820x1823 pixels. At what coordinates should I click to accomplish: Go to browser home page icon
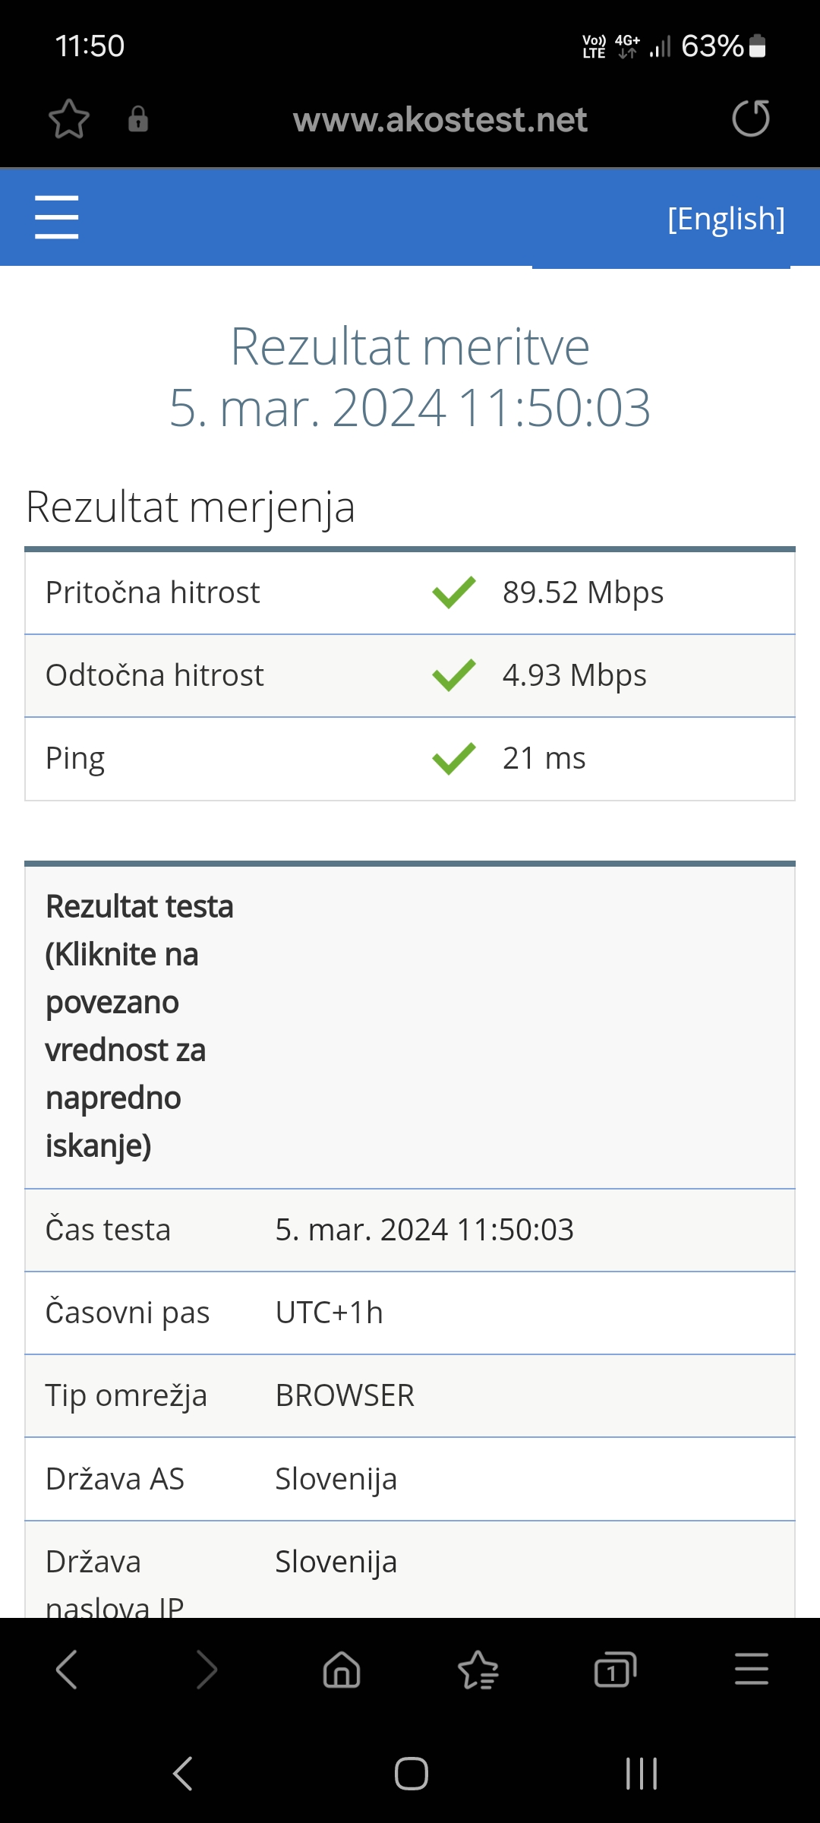342,1670
